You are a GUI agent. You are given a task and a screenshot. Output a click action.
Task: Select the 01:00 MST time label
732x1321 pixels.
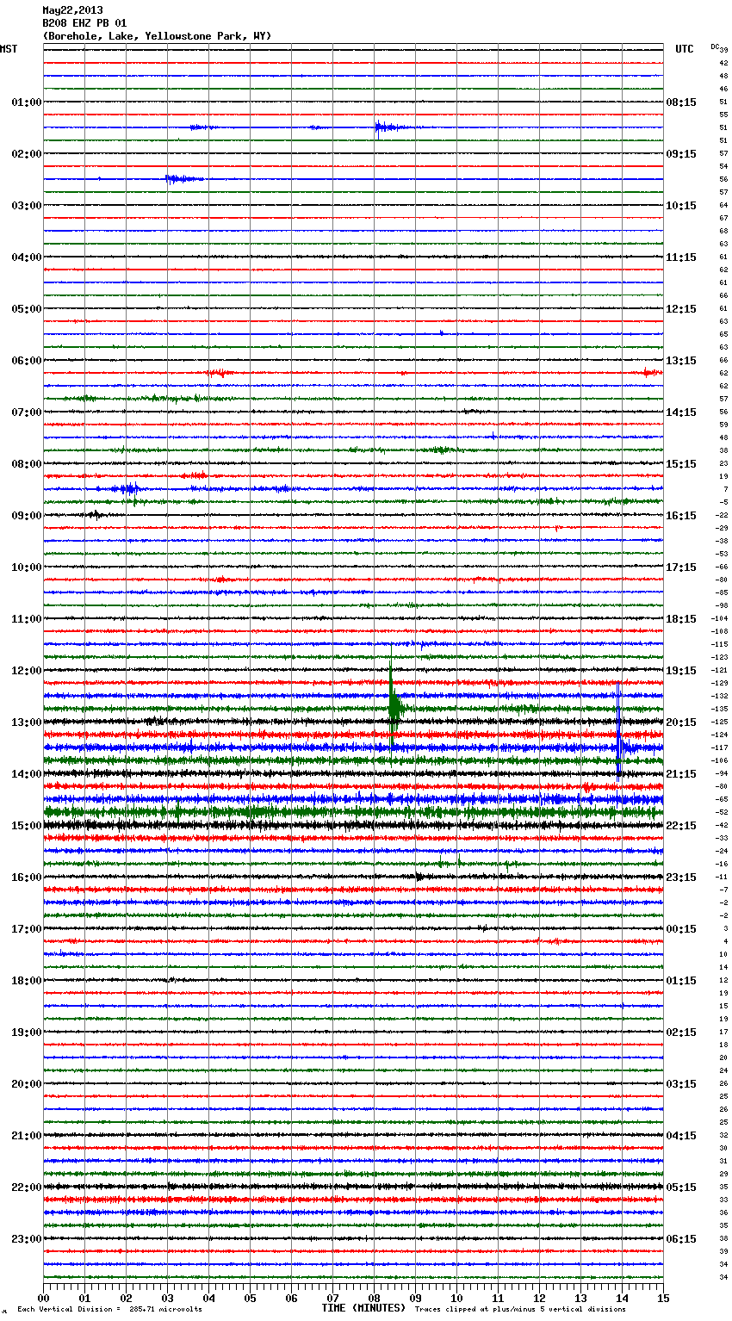point(26,102)
